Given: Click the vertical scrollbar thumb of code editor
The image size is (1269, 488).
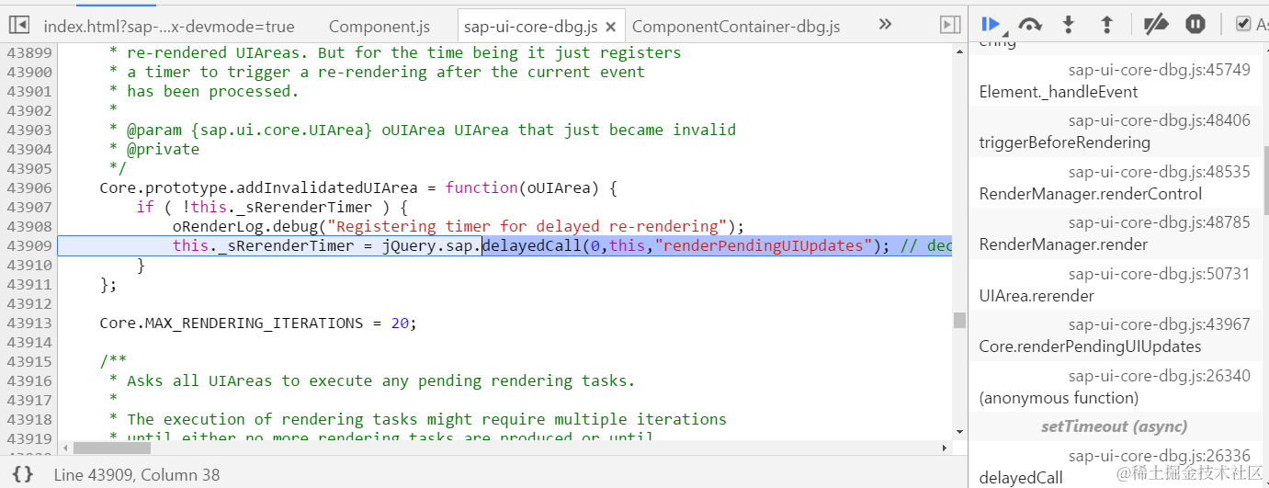Looking at the screenshot, I should 959,320.
